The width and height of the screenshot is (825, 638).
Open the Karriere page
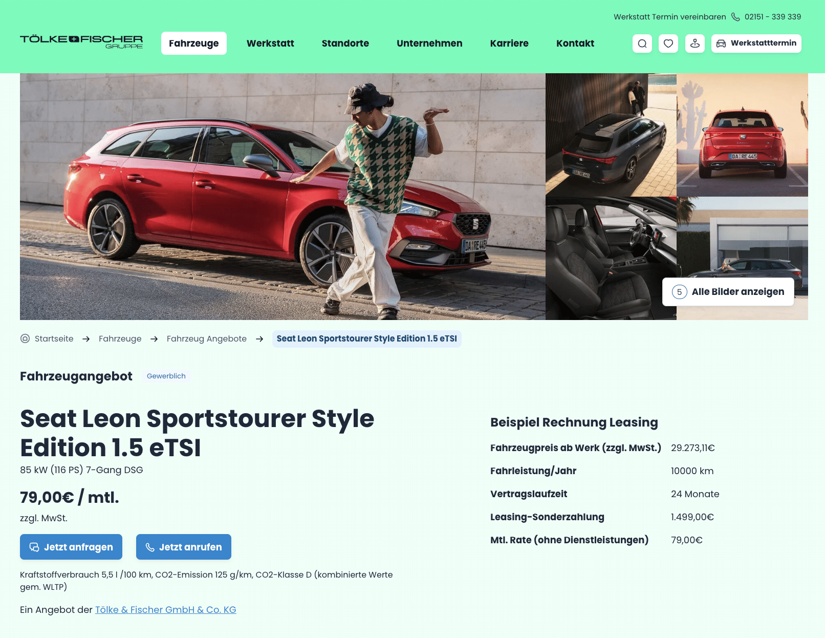[x=509, y=44]
